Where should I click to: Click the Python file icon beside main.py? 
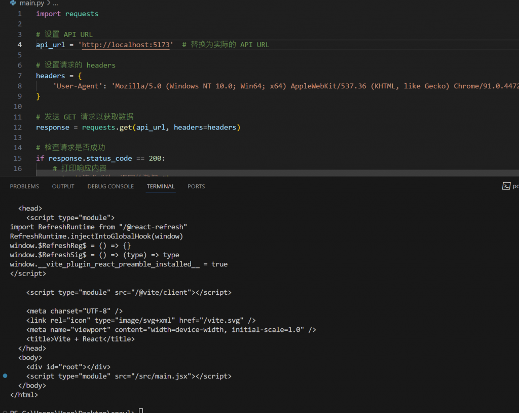[x=13, y=3]
